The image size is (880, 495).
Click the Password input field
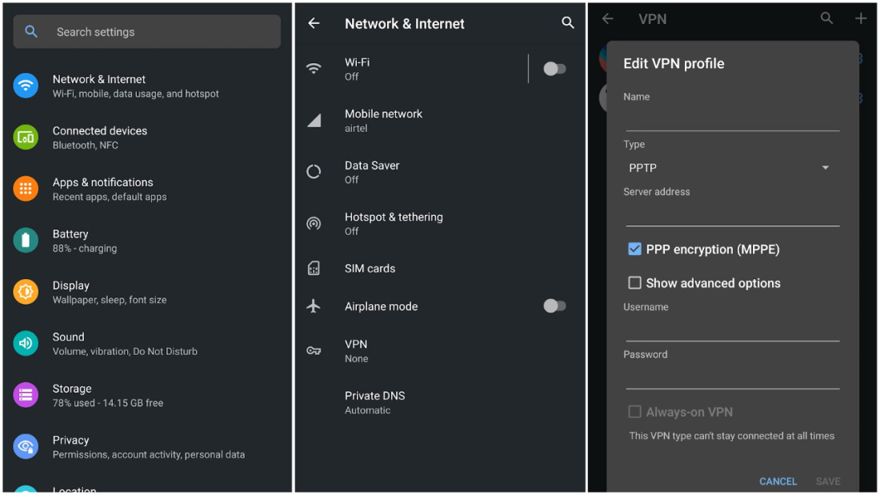(732, 377)
